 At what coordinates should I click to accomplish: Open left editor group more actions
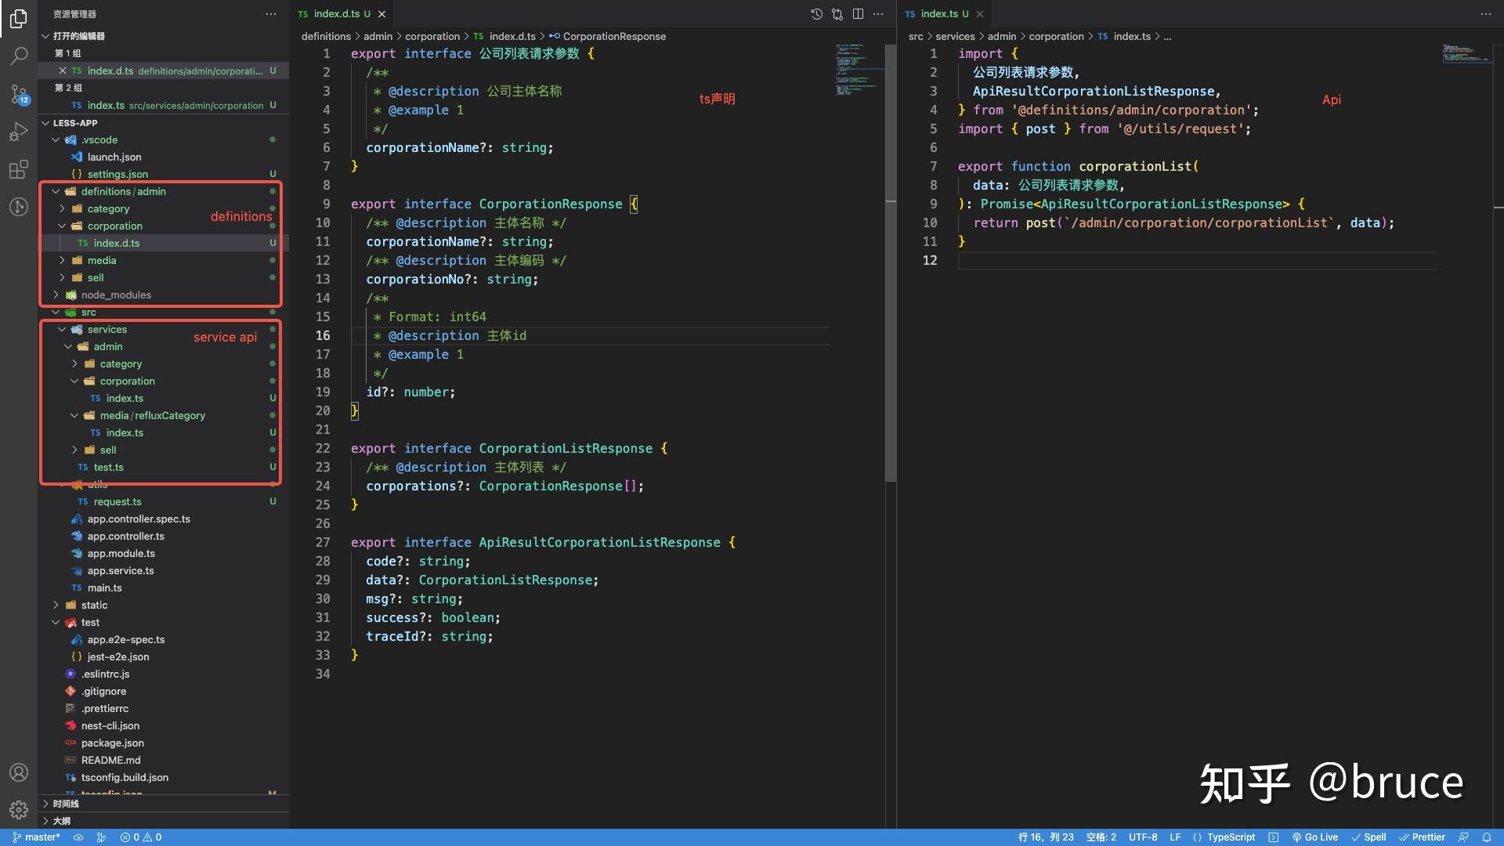pos(878,14)
